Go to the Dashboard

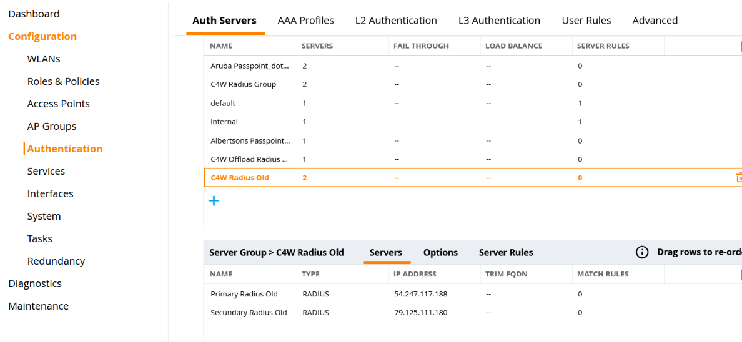[x=34, y=14]
